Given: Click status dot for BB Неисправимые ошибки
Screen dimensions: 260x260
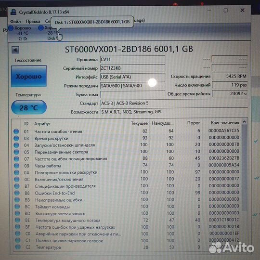Looking at the screenshot, I should pyautogui.click(x=17, y=200).
